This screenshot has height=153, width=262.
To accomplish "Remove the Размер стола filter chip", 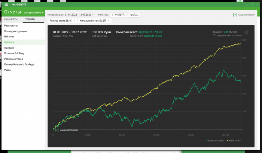I will click(x=74, y=21).
